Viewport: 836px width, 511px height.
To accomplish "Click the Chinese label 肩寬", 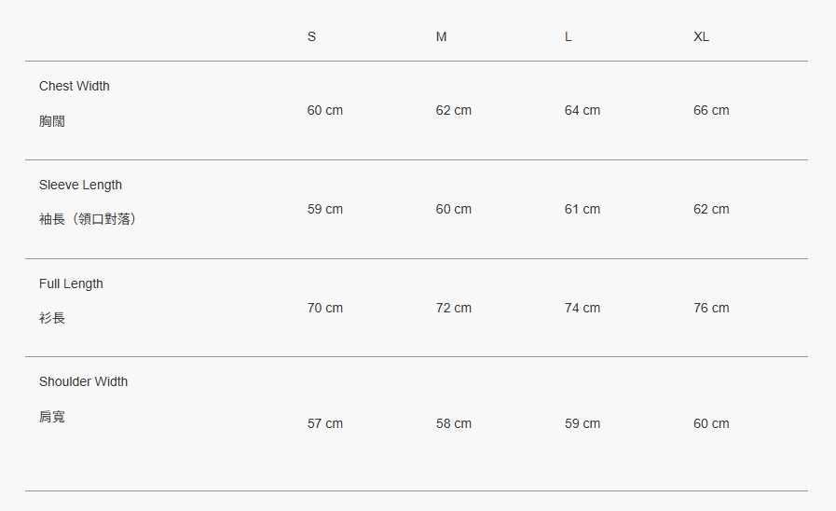I will pyautogui.click(x=52, y=417).
